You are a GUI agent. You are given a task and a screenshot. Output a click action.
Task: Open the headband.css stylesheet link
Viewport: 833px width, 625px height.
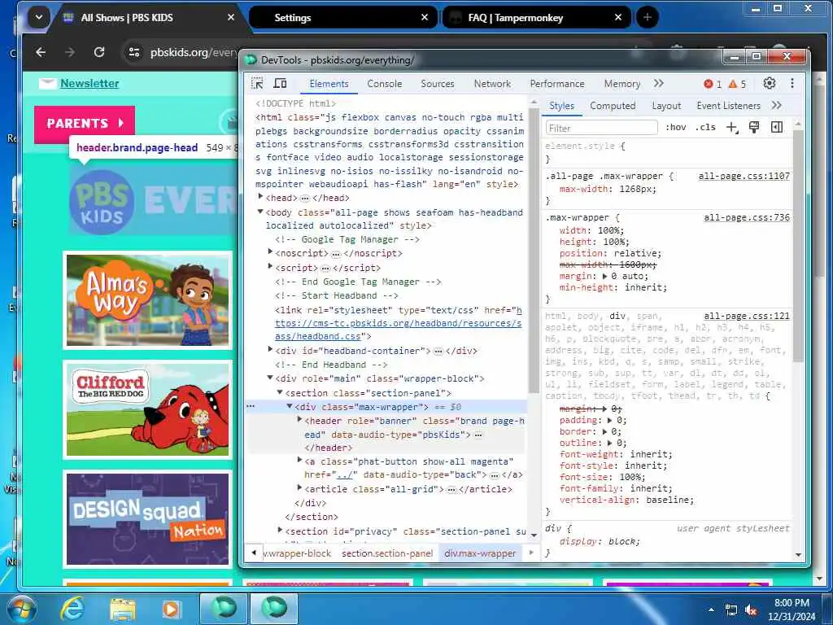[399, 323]
